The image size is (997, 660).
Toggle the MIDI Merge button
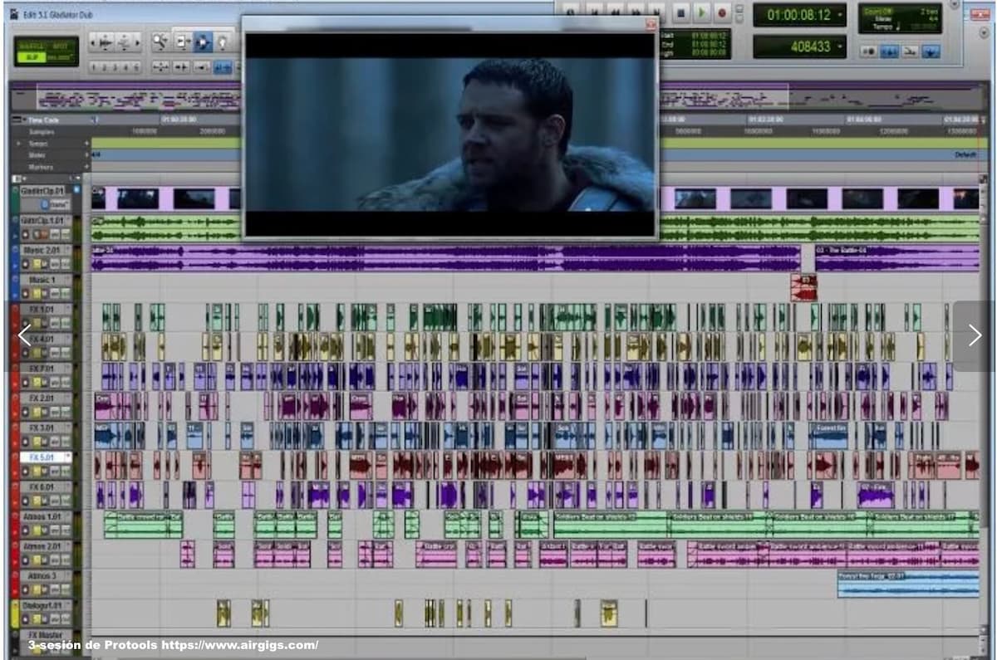911,51
